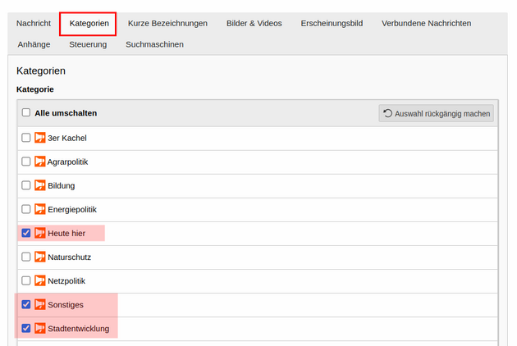Click the icon next to Heute hier
This screenshot has height=346, width=517.
pyautogui.click(x=40, y=233)
